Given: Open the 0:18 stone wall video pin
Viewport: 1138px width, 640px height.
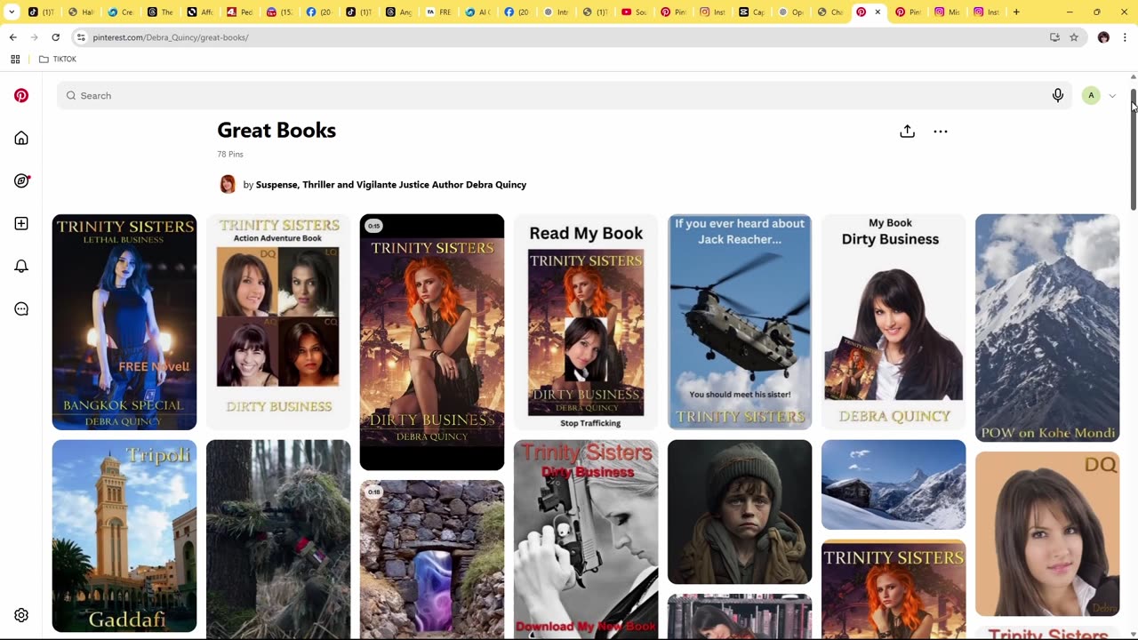Looking at the screenshot, I should point(432,560).
